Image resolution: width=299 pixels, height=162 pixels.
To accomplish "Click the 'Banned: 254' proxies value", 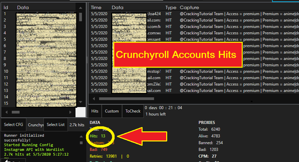I will click(x=211, y=143).
